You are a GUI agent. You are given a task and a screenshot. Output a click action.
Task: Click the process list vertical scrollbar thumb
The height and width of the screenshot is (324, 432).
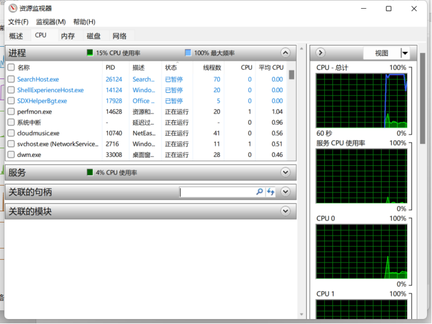[292, 75]
